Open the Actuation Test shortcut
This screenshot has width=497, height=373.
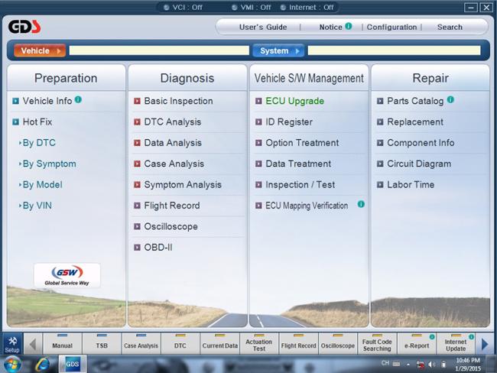(258, 345)
